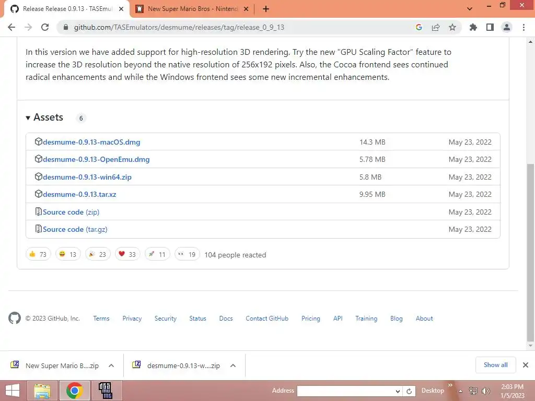The height and width of the screenshot is (401, 535).
Task: Close the Release 0.9.13 tab
Action: point(121,9)
